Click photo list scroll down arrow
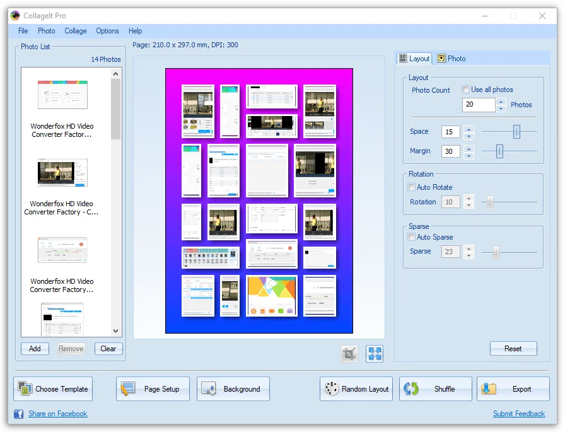The width and height of the screenshot is (565, 432). (115, 330)
